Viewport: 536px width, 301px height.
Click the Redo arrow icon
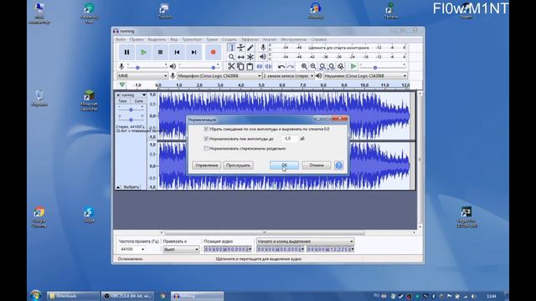291,67
